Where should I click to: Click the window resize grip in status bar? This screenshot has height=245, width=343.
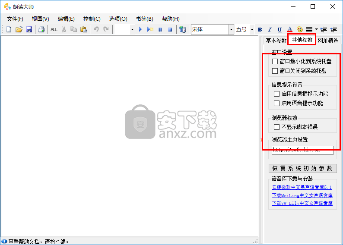[x=255, y=241]
